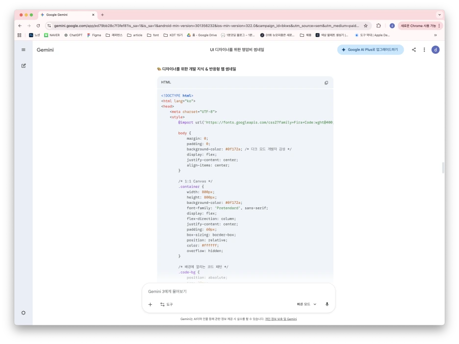Show more bookmarks chevron

435,35
